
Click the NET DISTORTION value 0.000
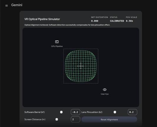pyautogui.click(x=95, y=21)
